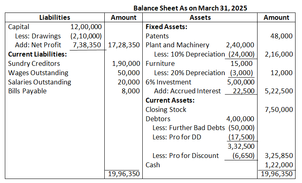Select the Assets column header
Screen dimensions: 302x183
click(x=200, y=17)
